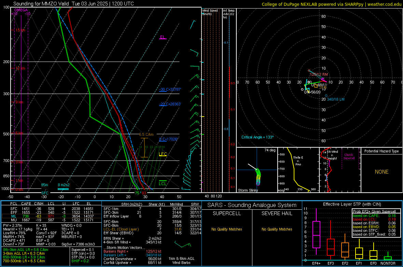Click the 6.5 C/km lapse rate label
403x267 pixels.
coord(146,135)
